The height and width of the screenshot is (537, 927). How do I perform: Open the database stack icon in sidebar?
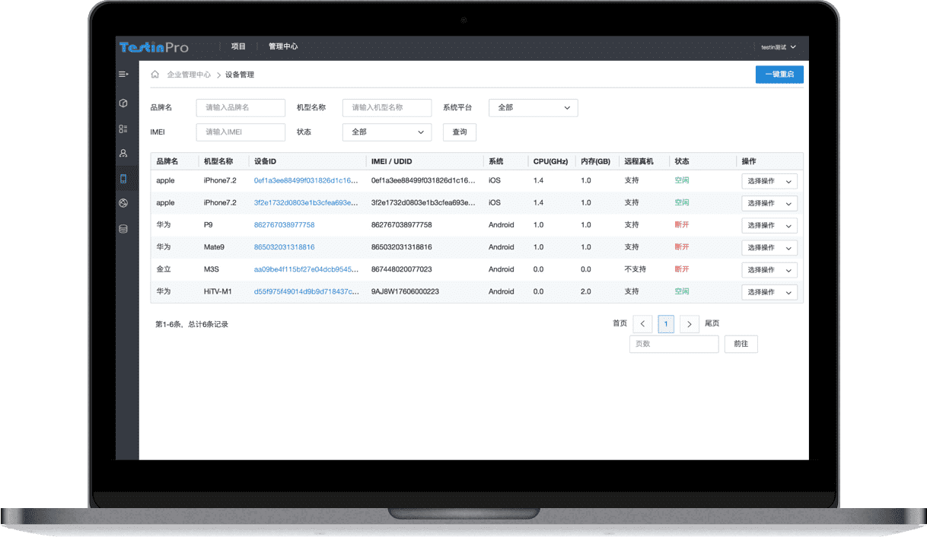123,229
